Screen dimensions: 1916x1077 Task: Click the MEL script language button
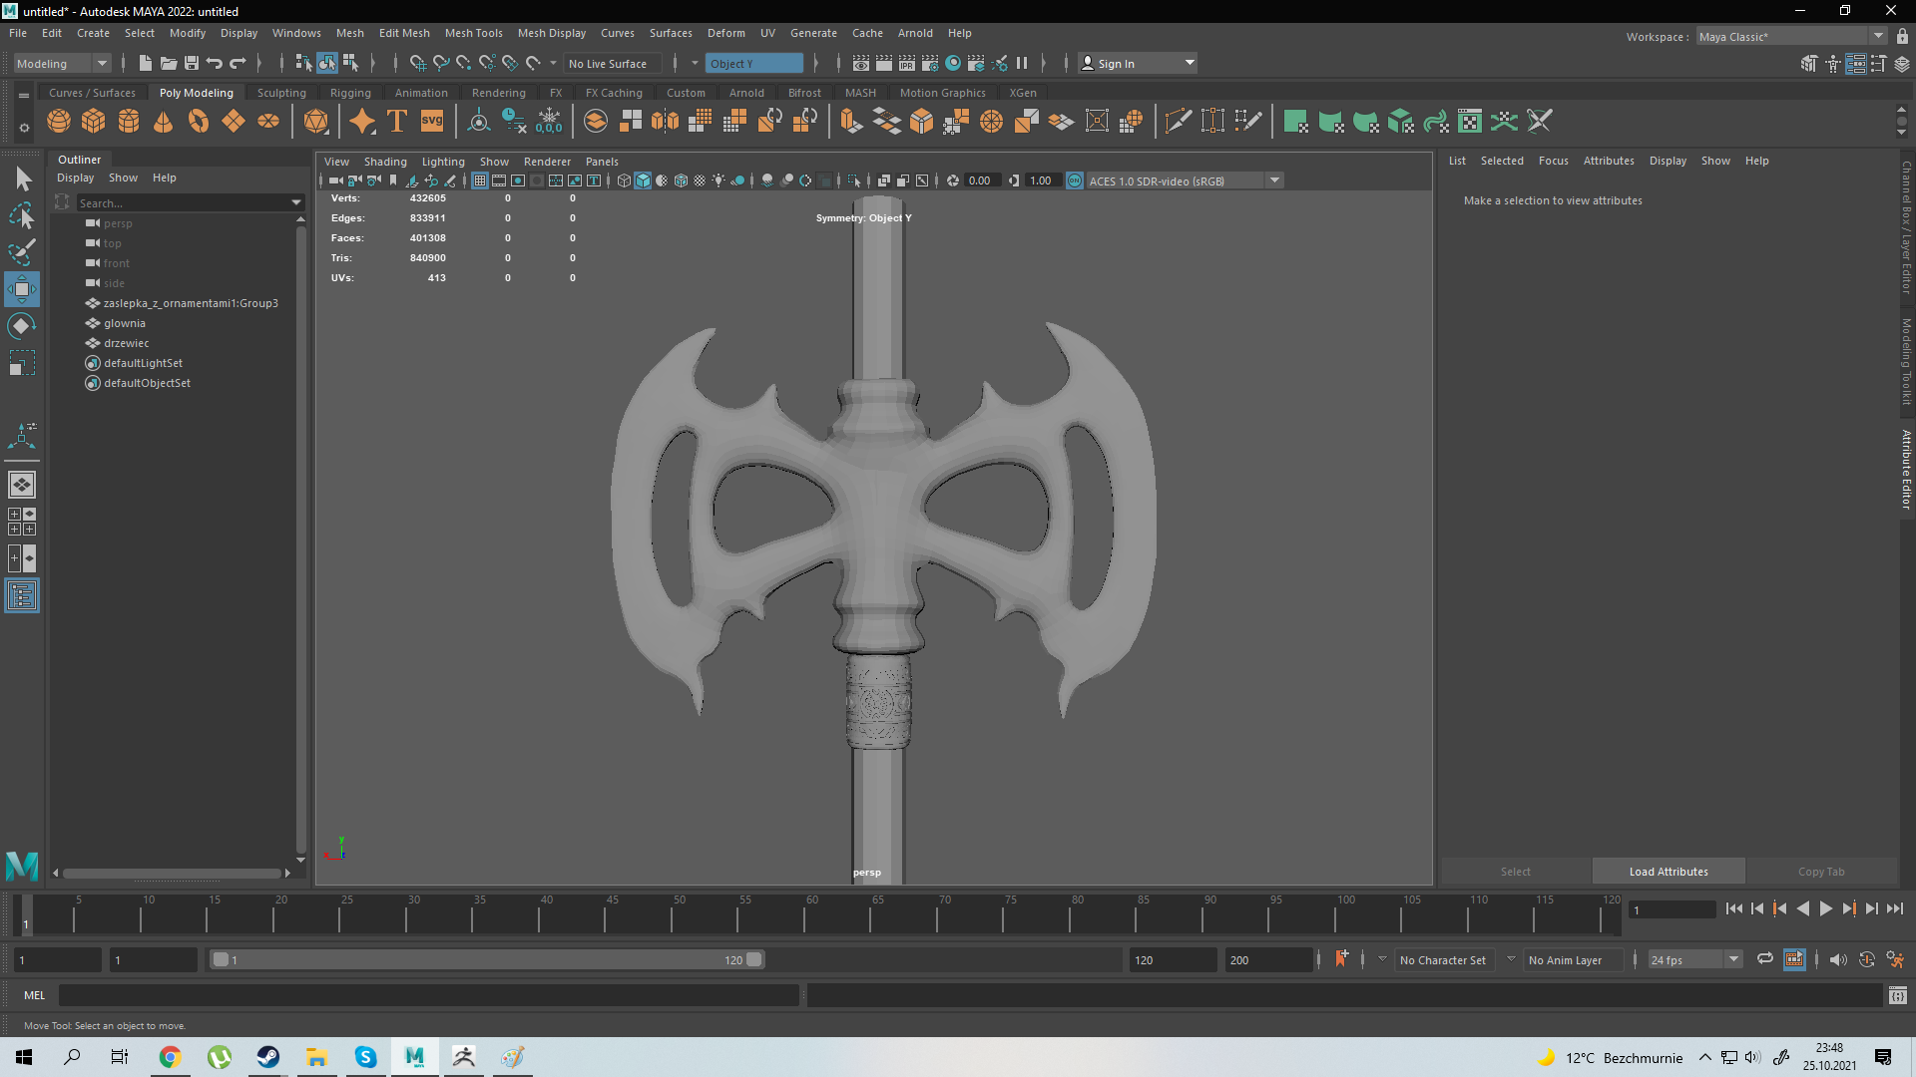35,994
